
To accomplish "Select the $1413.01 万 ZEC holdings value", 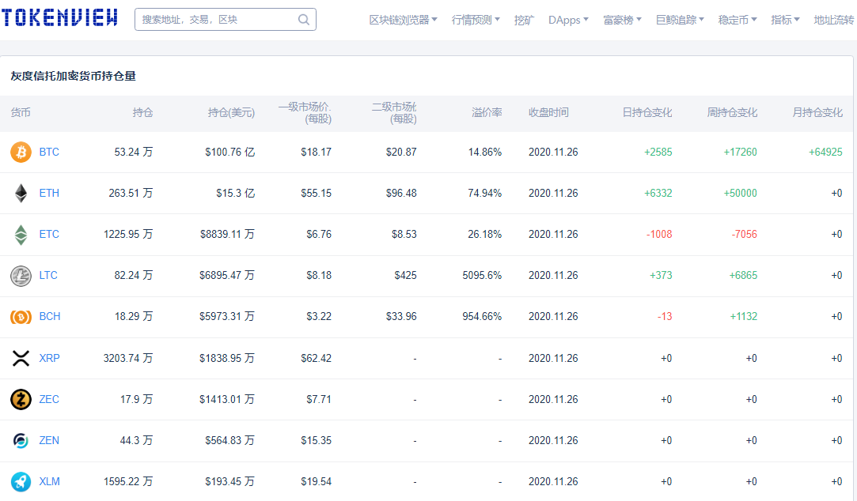I will coord(227,400).
